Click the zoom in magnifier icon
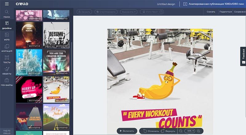 (199, 131)
